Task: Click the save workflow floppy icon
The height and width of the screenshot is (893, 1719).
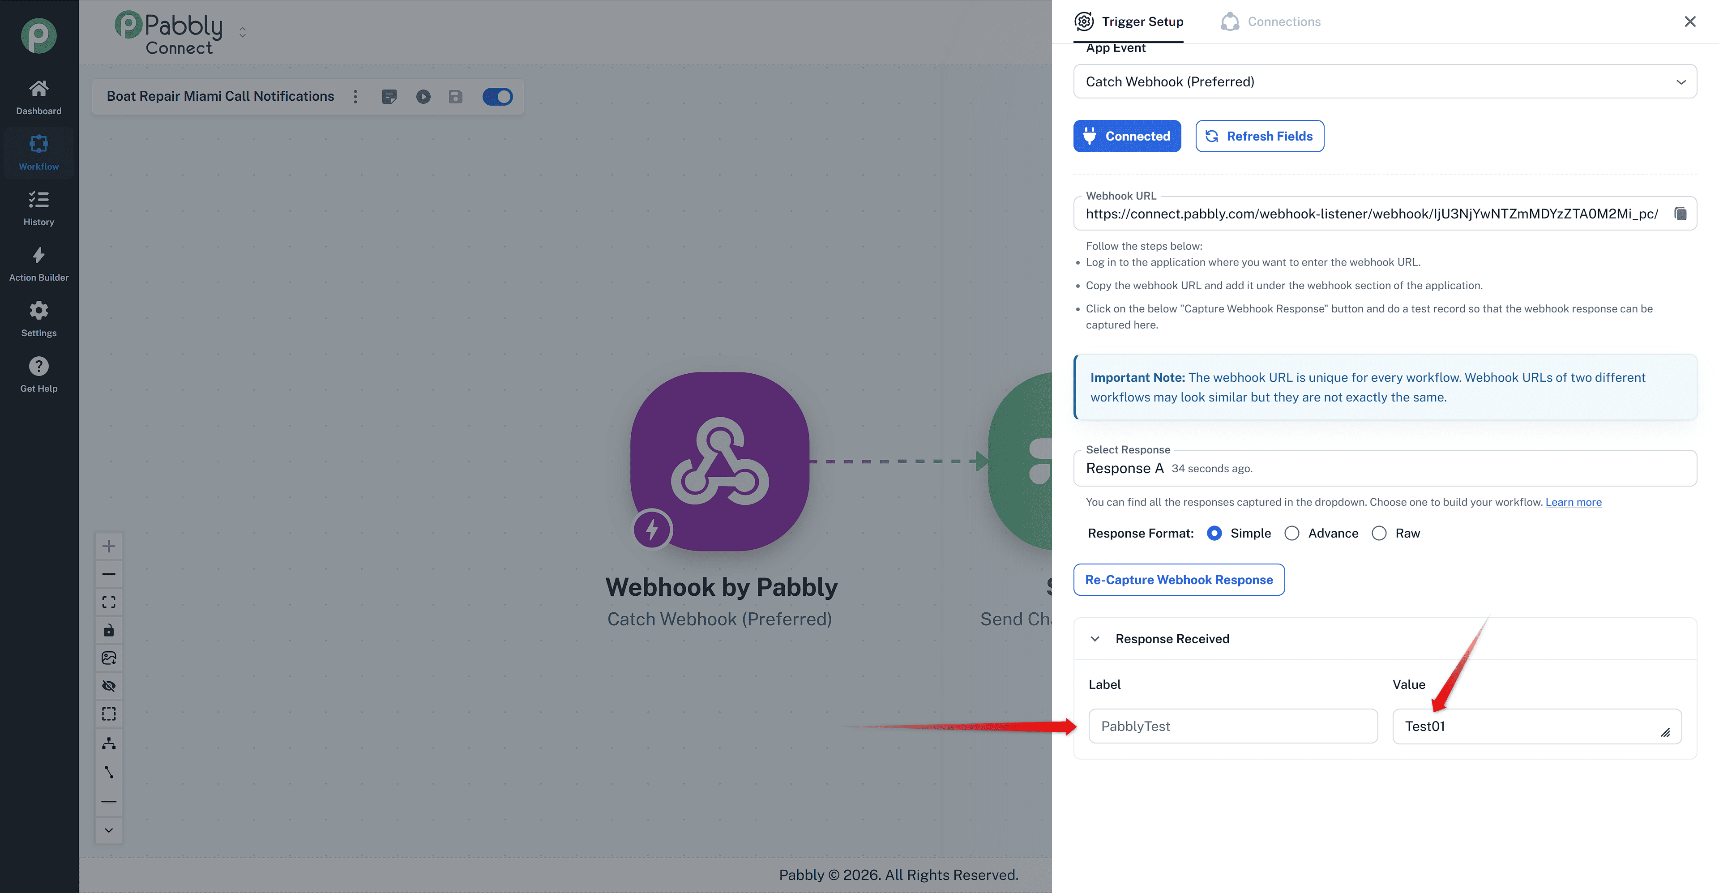Action: coord(456,97)
